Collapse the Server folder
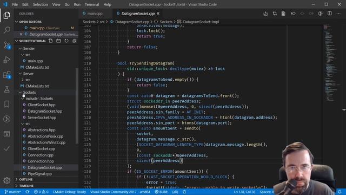346x195 pixels. [x=26, y=74]
